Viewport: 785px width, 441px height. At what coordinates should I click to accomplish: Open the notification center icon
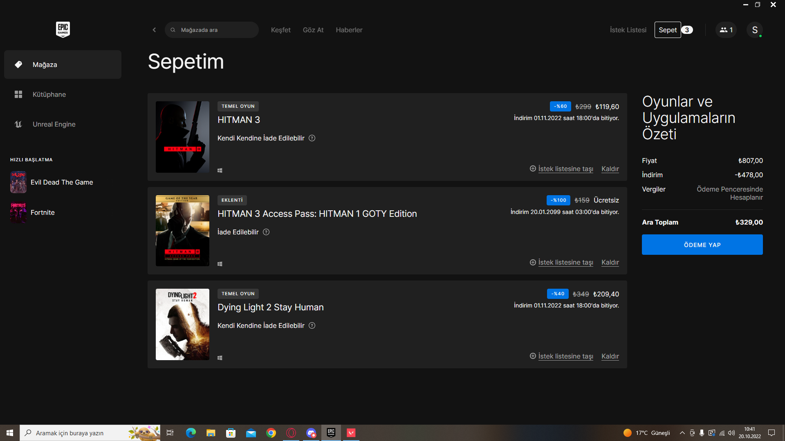tap(772, 433)
